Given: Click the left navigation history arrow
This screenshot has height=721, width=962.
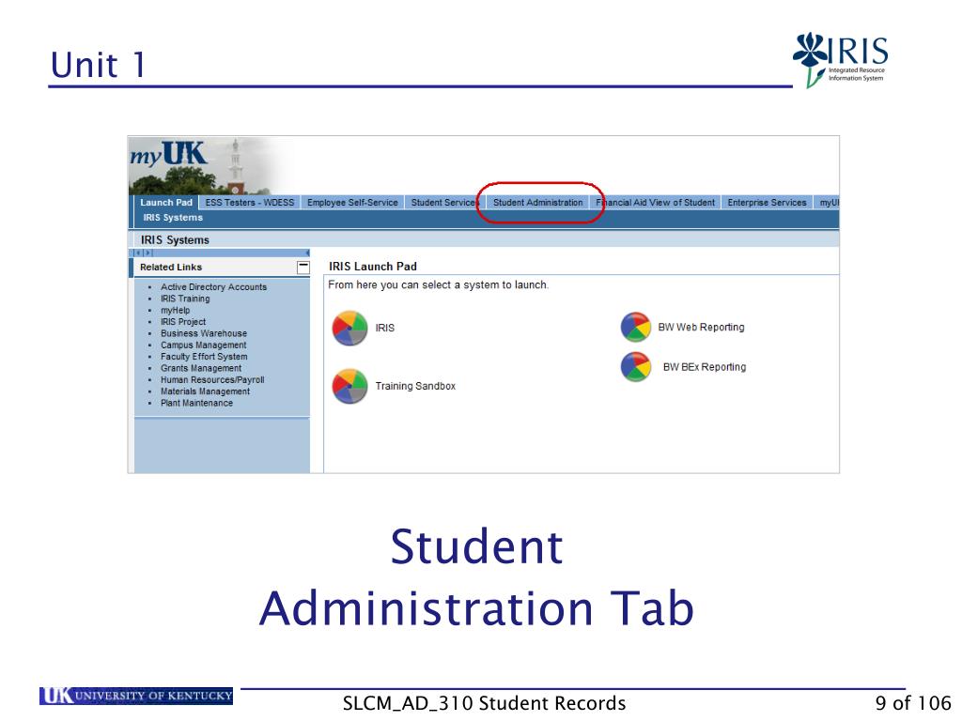Looking at the screenshot, I should point(139,253).
